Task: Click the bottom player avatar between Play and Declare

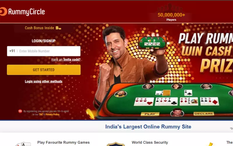Action: tap(177, 112)
